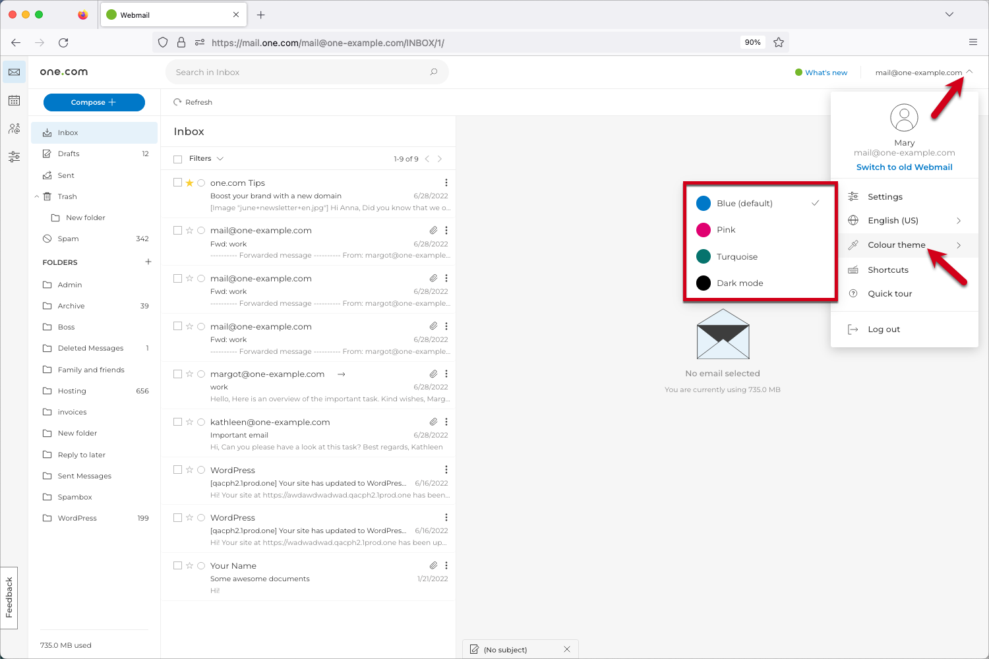Click Switch to old Webmail link
The width and height of the screenshot is (989, 659).
[904, 167]
